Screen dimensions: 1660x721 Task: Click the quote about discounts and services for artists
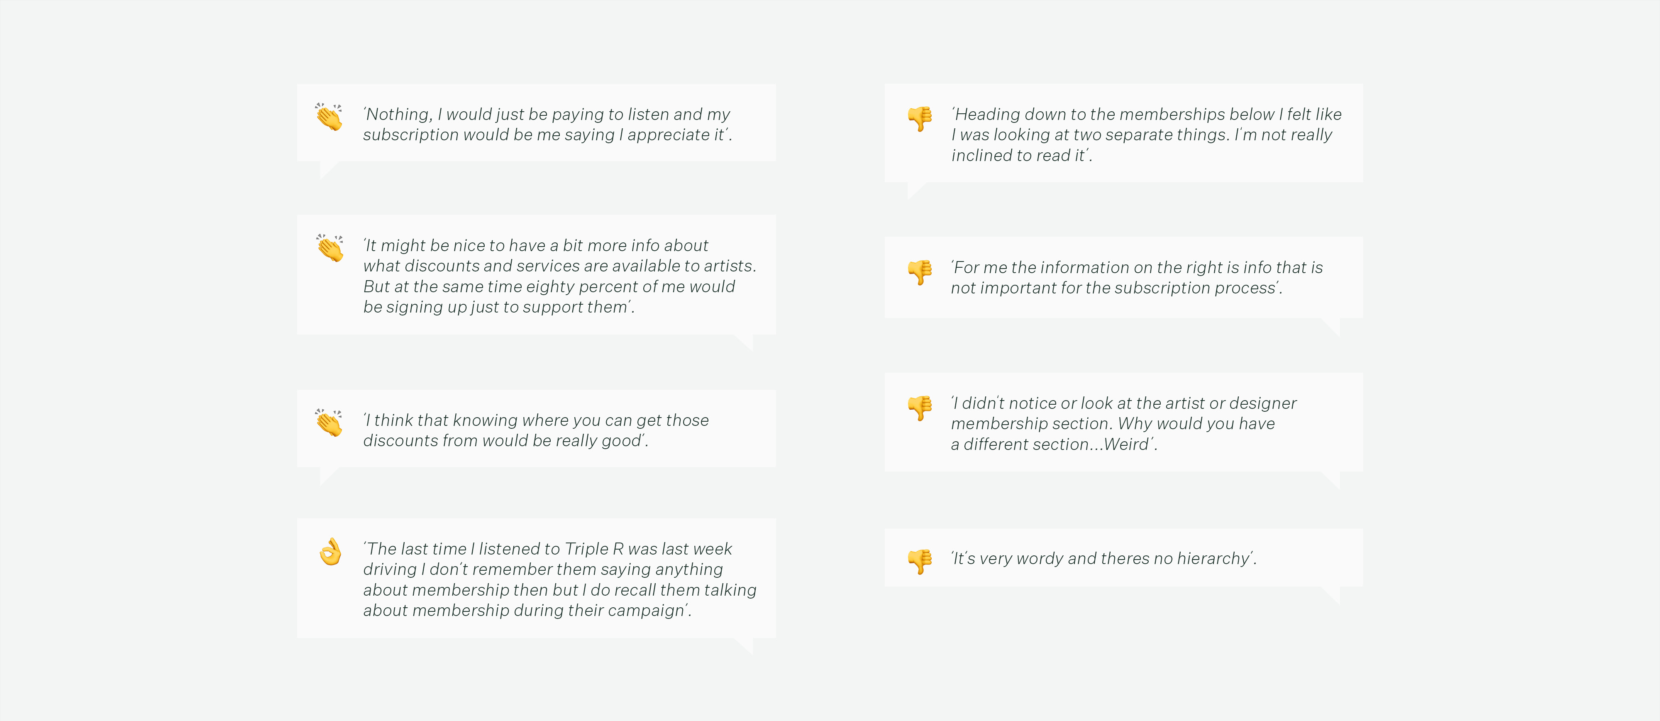point(559,276)
